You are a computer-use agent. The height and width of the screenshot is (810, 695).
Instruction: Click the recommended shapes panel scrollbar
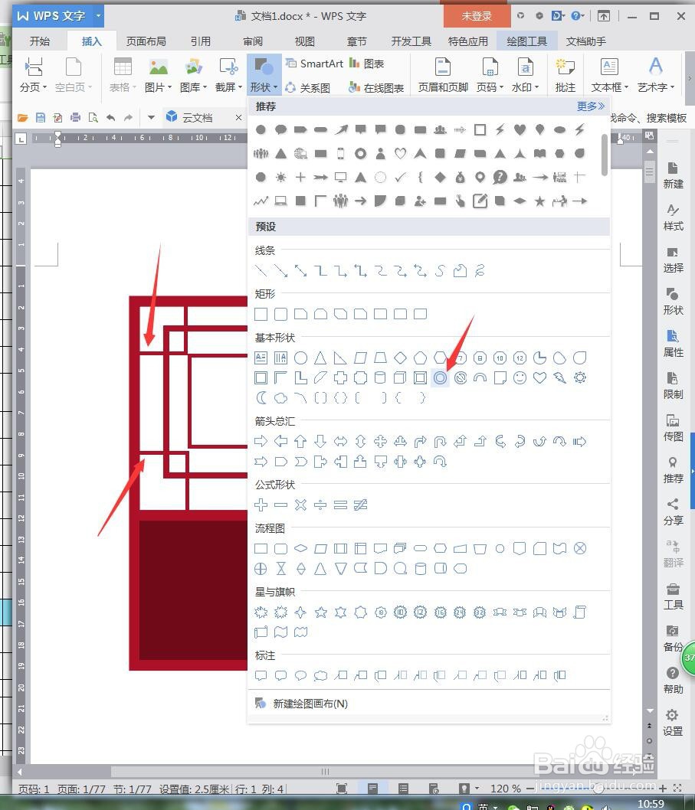coord(604,154)
